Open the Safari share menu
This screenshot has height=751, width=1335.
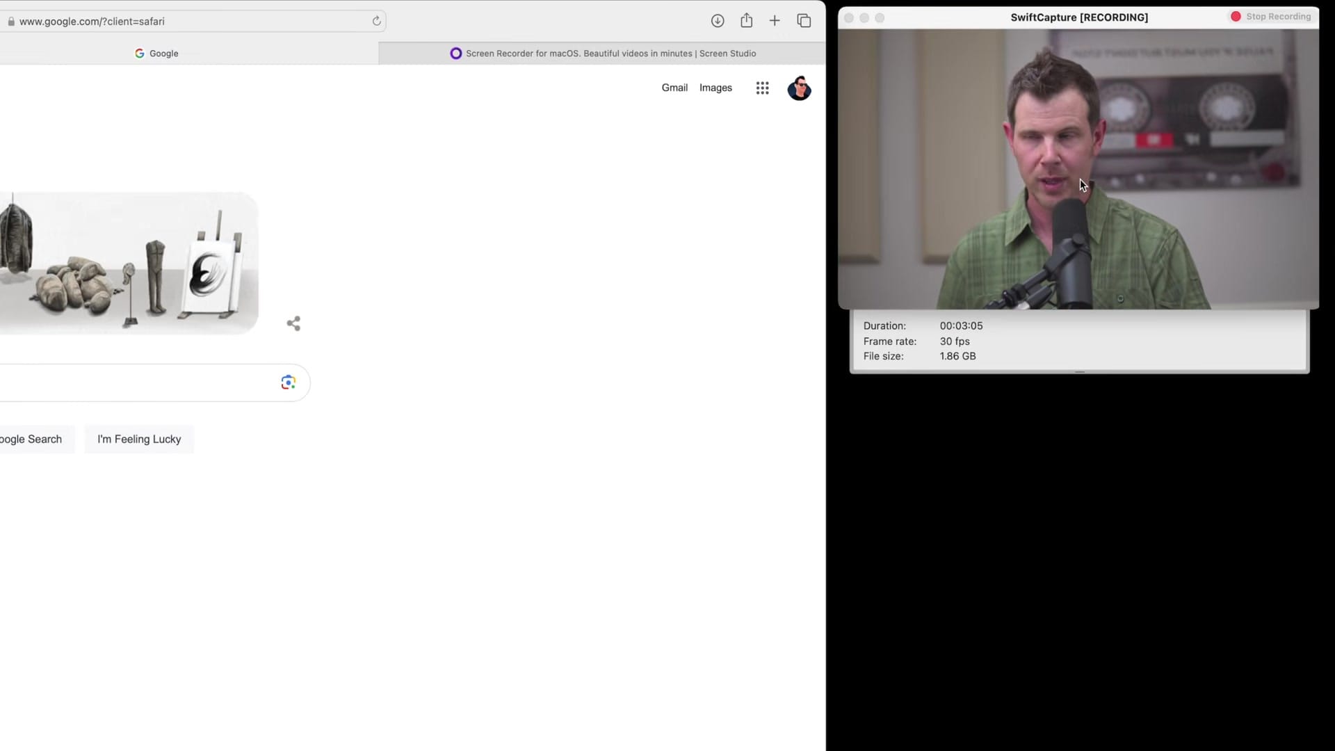coord(746,20)
